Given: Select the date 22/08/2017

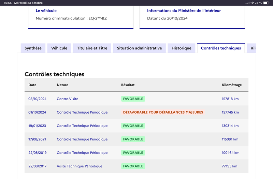Looking at the screenshot, I should pyautogui.click(x=38, y=166).
